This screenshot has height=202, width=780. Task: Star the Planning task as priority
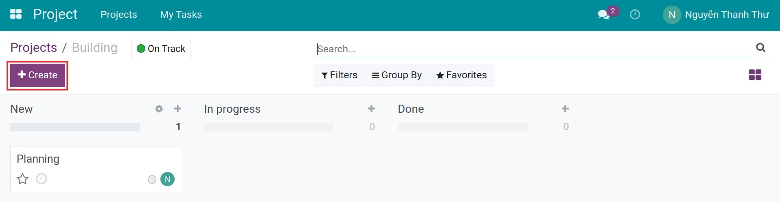pyautogui.click(x=22, y=179)
